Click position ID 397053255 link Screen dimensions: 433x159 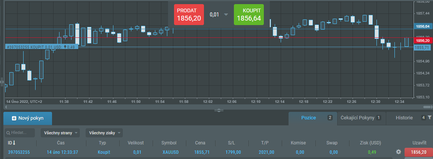[19, 152]
